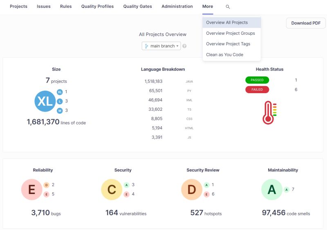
Task: Click the M size badge
Action: pos(60,111)
